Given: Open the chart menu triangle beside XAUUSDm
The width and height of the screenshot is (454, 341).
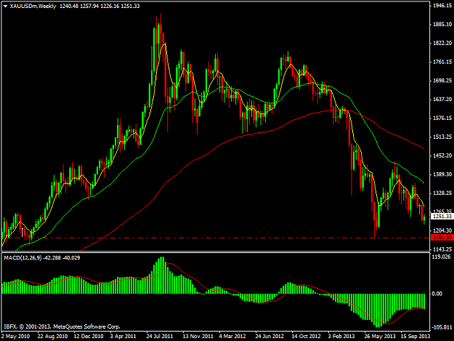Looking at the screenshot, I should coord(5,6).
